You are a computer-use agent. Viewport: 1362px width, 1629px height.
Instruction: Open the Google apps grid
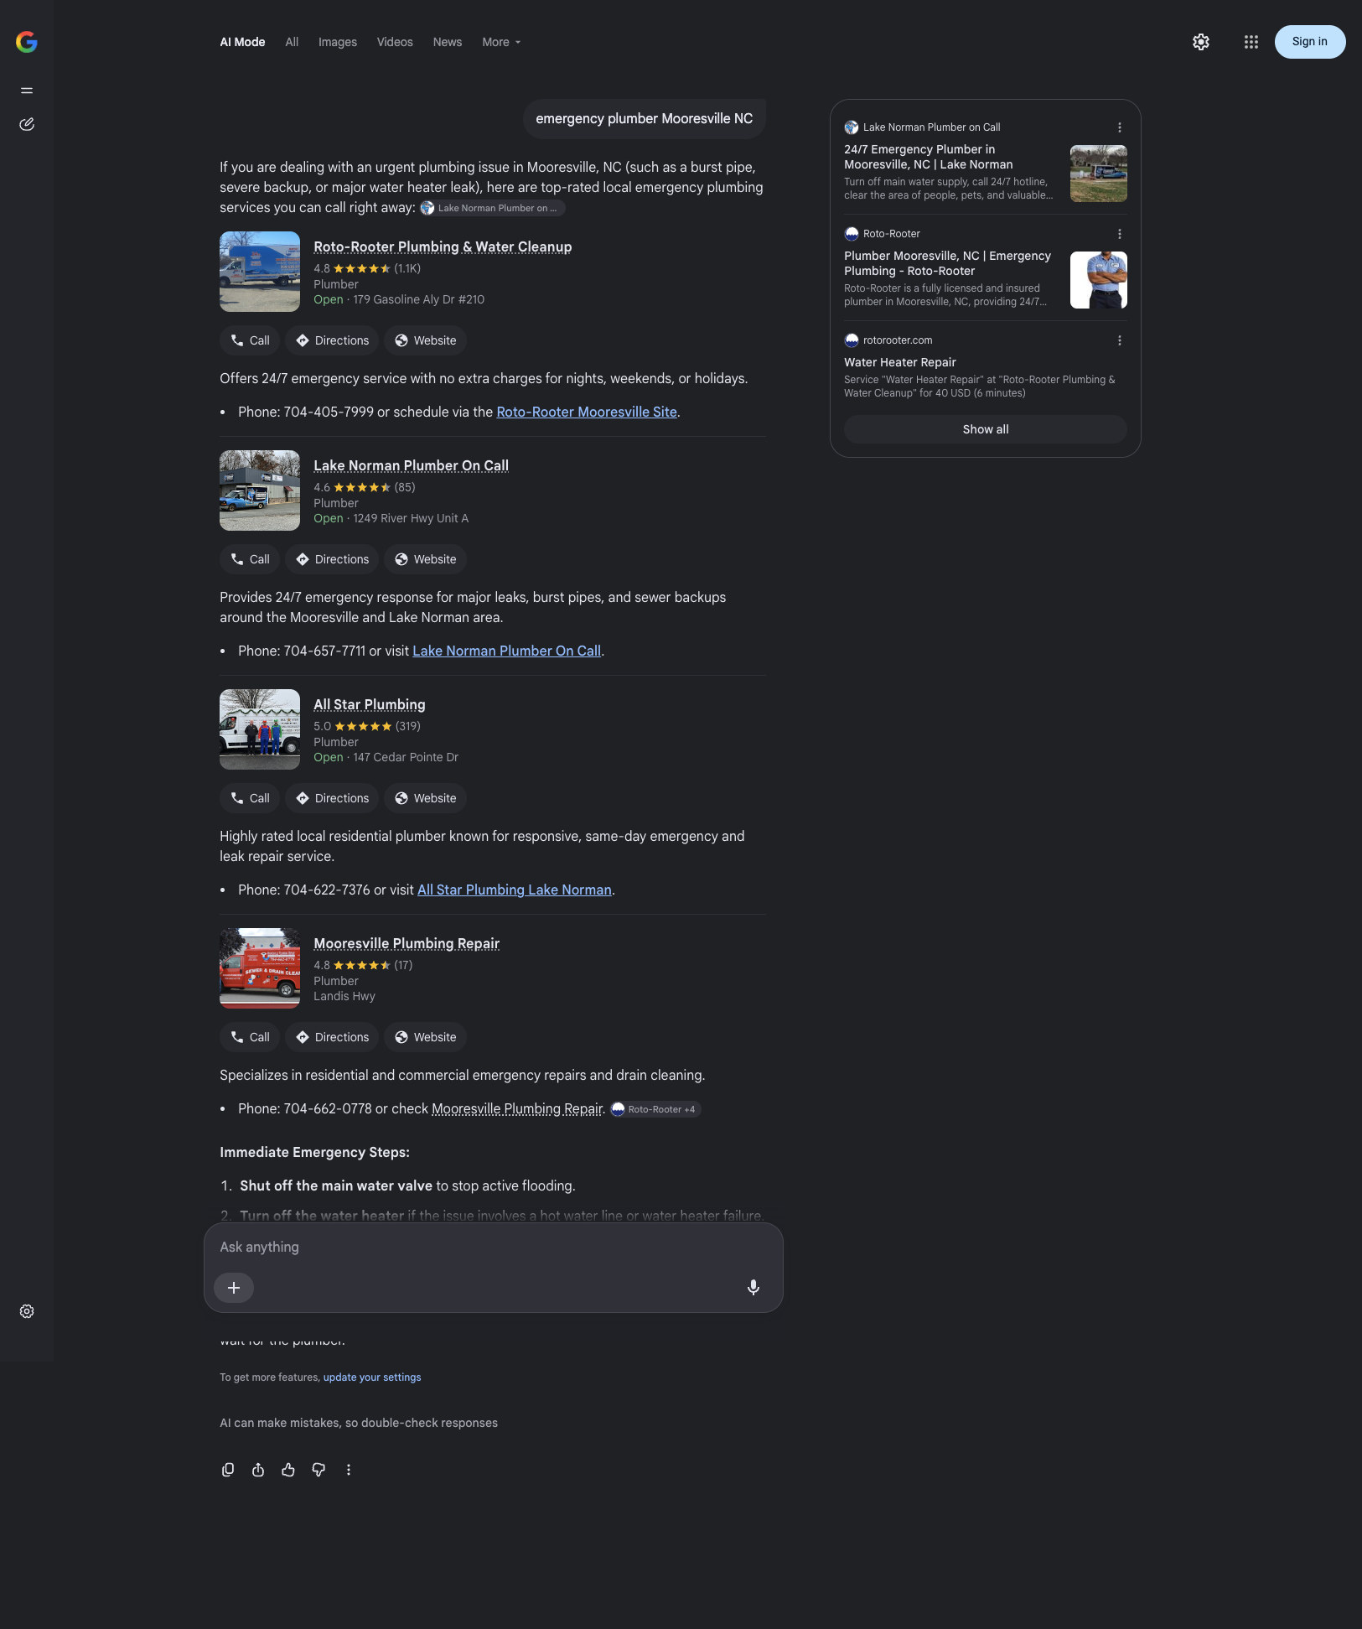point(1251,42)
